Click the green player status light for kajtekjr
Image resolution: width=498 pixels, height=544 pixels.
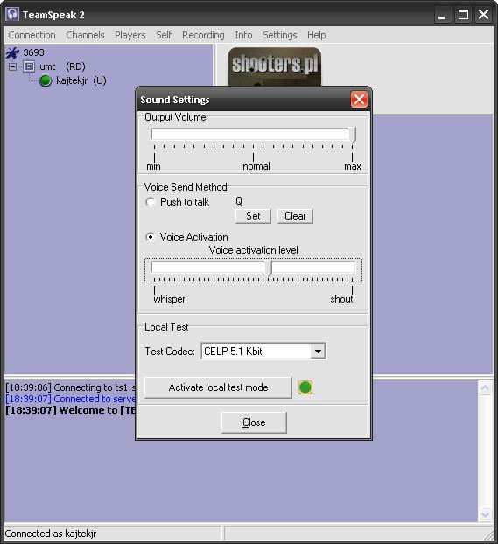pyautogui.click(x=46, y=80)
